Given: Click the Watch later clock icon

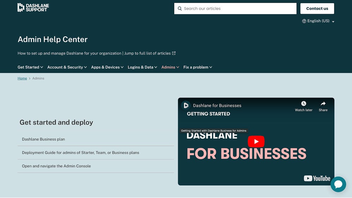Looking at the screenshot, I should coord(303,104).
